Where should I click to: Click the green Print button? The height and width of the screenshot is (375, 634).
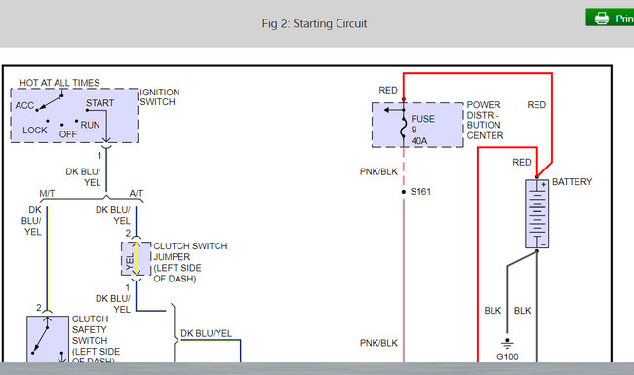(610, 18)
